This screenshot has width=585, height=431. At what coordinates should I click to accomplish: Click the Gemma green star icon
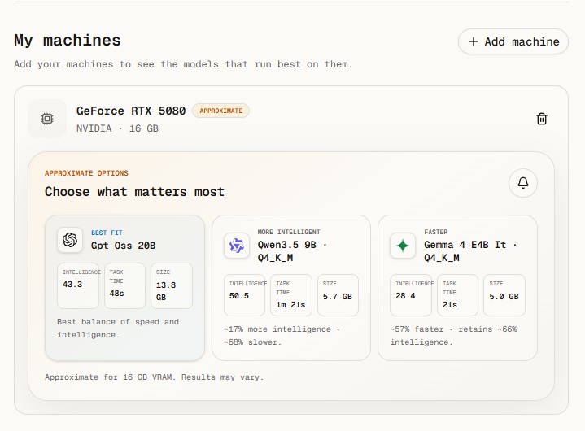pyautogui.click(x=403, y=246)
